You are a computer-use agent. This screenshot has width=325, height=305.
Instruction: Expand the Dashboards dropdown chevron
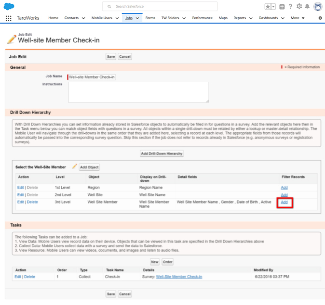click(283, 18)
